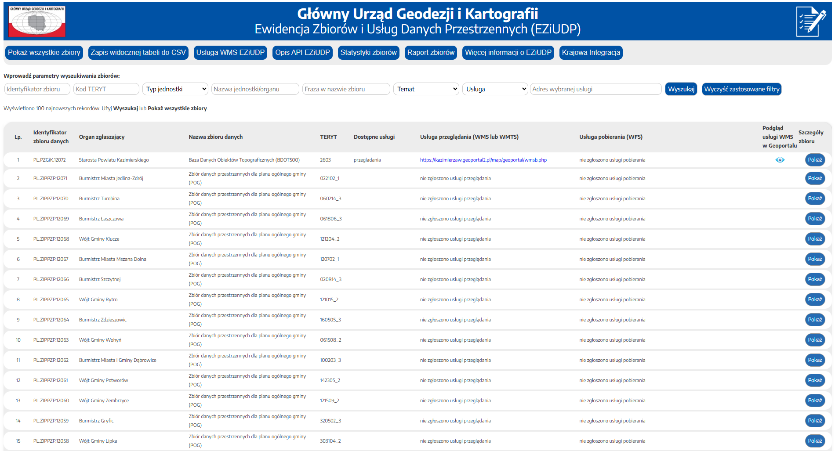
Task: Click the Wyszukaj search button
Action: tap(681, 89)
